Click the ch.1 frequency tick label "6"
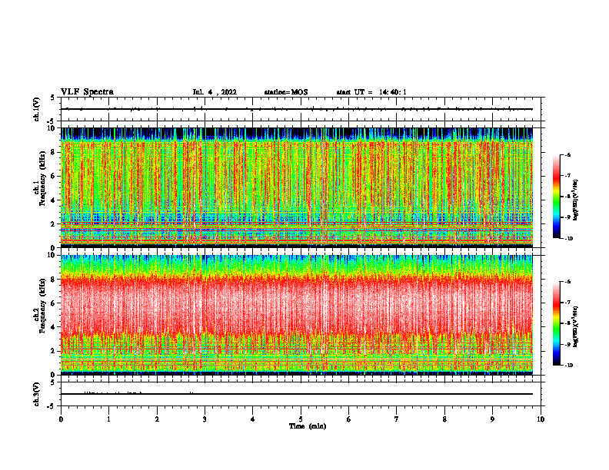This screenshot has width=609, height=470. coord(53,176)
